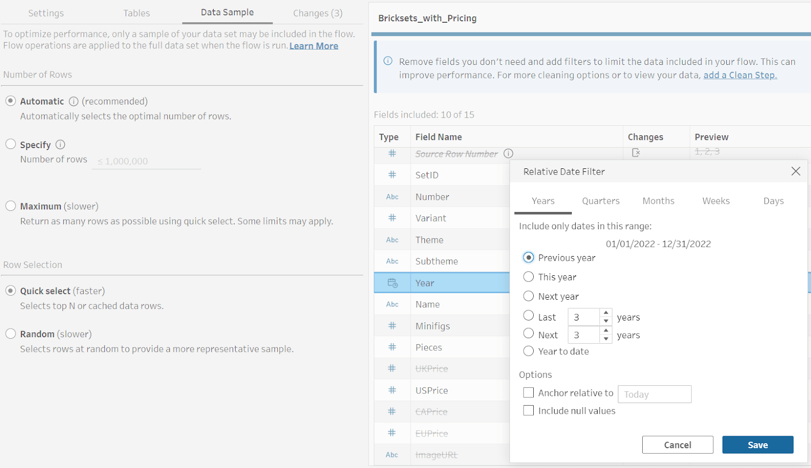Click the info icon beside Automatic option

coord(73,101)
